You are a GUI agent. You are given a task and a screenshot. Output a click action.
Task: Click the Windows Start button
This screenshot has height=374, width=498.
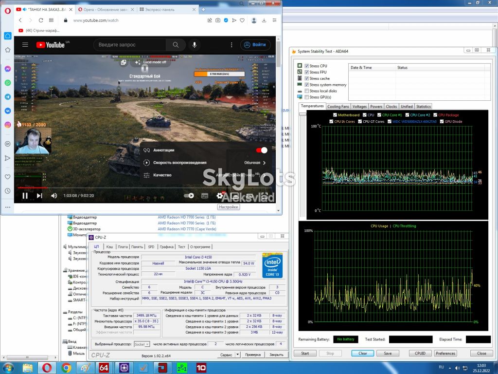[8, 368]
